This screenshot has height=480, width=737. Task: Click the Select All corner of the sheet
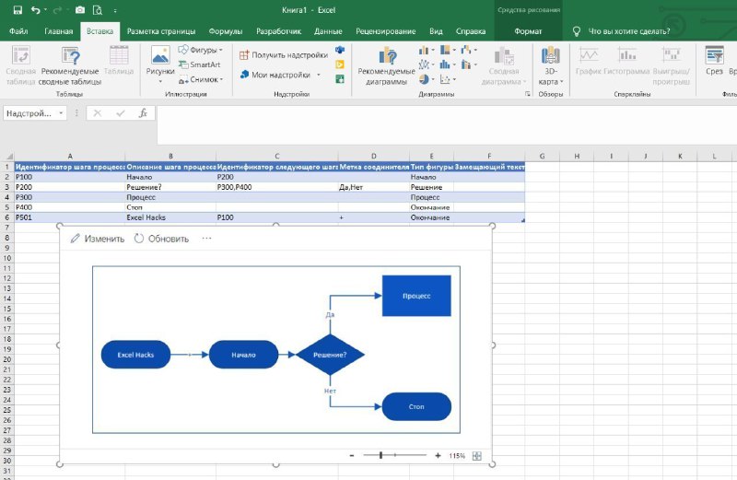click(7, 156)
